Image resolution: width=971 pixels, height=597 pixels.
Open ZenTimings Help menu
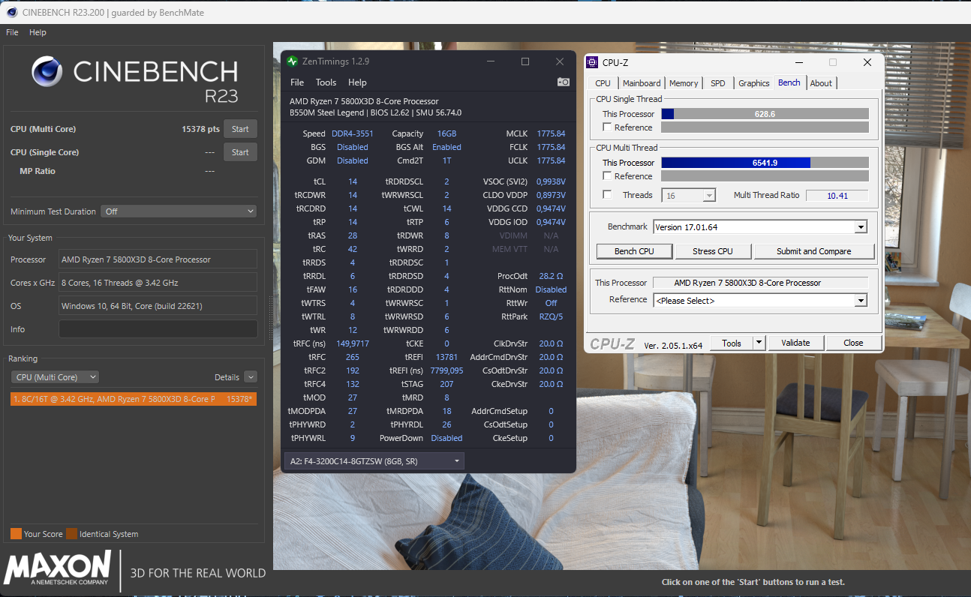click(x=357, y=82)
